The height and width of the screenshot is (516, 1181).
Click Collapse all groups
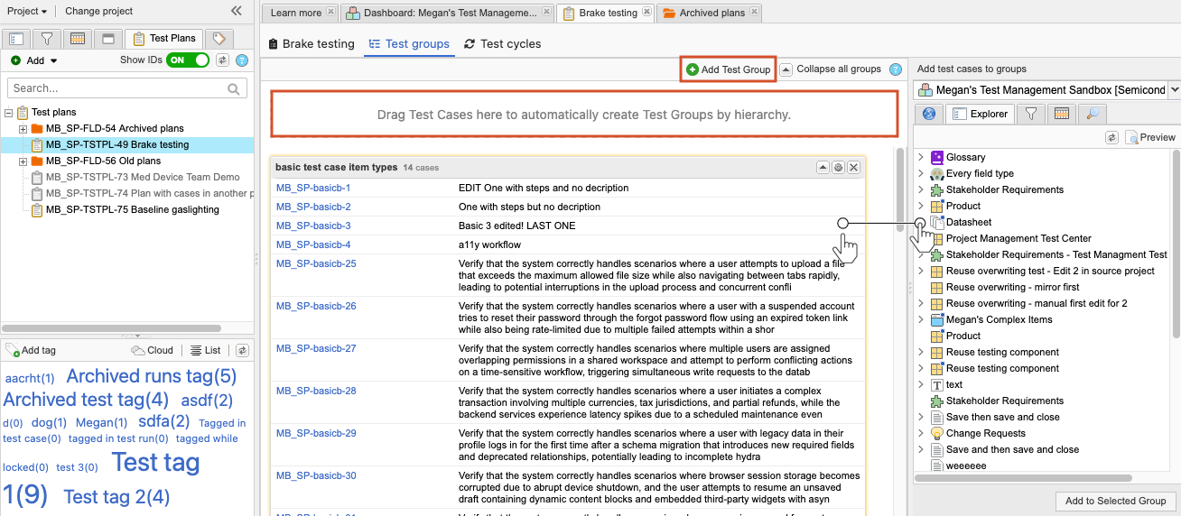click(x=831, y=69)
